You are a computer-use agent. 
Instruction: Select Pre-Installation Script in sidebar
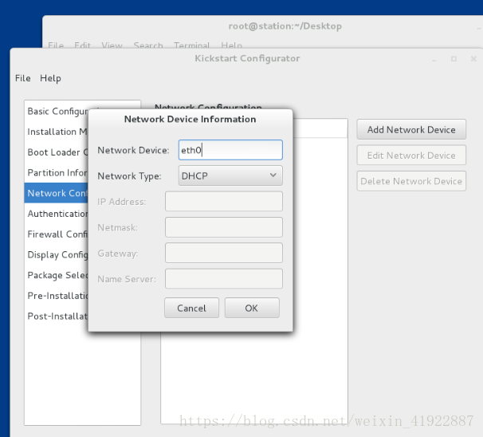[x=57, y=296]
